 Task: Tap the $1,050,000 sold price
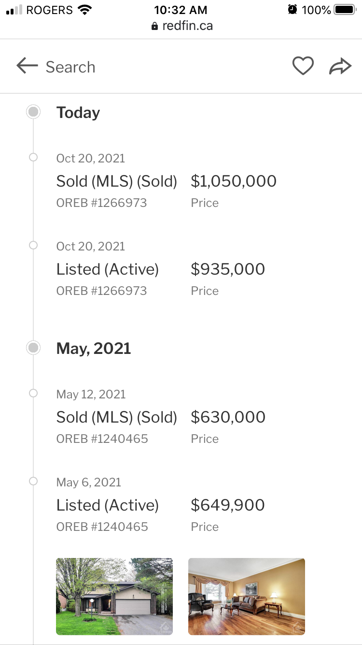point(234,181)
